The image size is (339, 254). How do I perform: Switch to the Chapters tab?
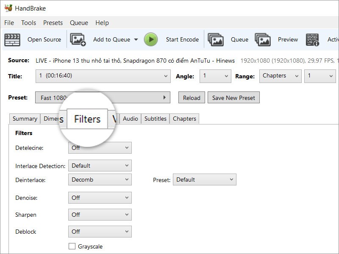[x=184, y=119]
